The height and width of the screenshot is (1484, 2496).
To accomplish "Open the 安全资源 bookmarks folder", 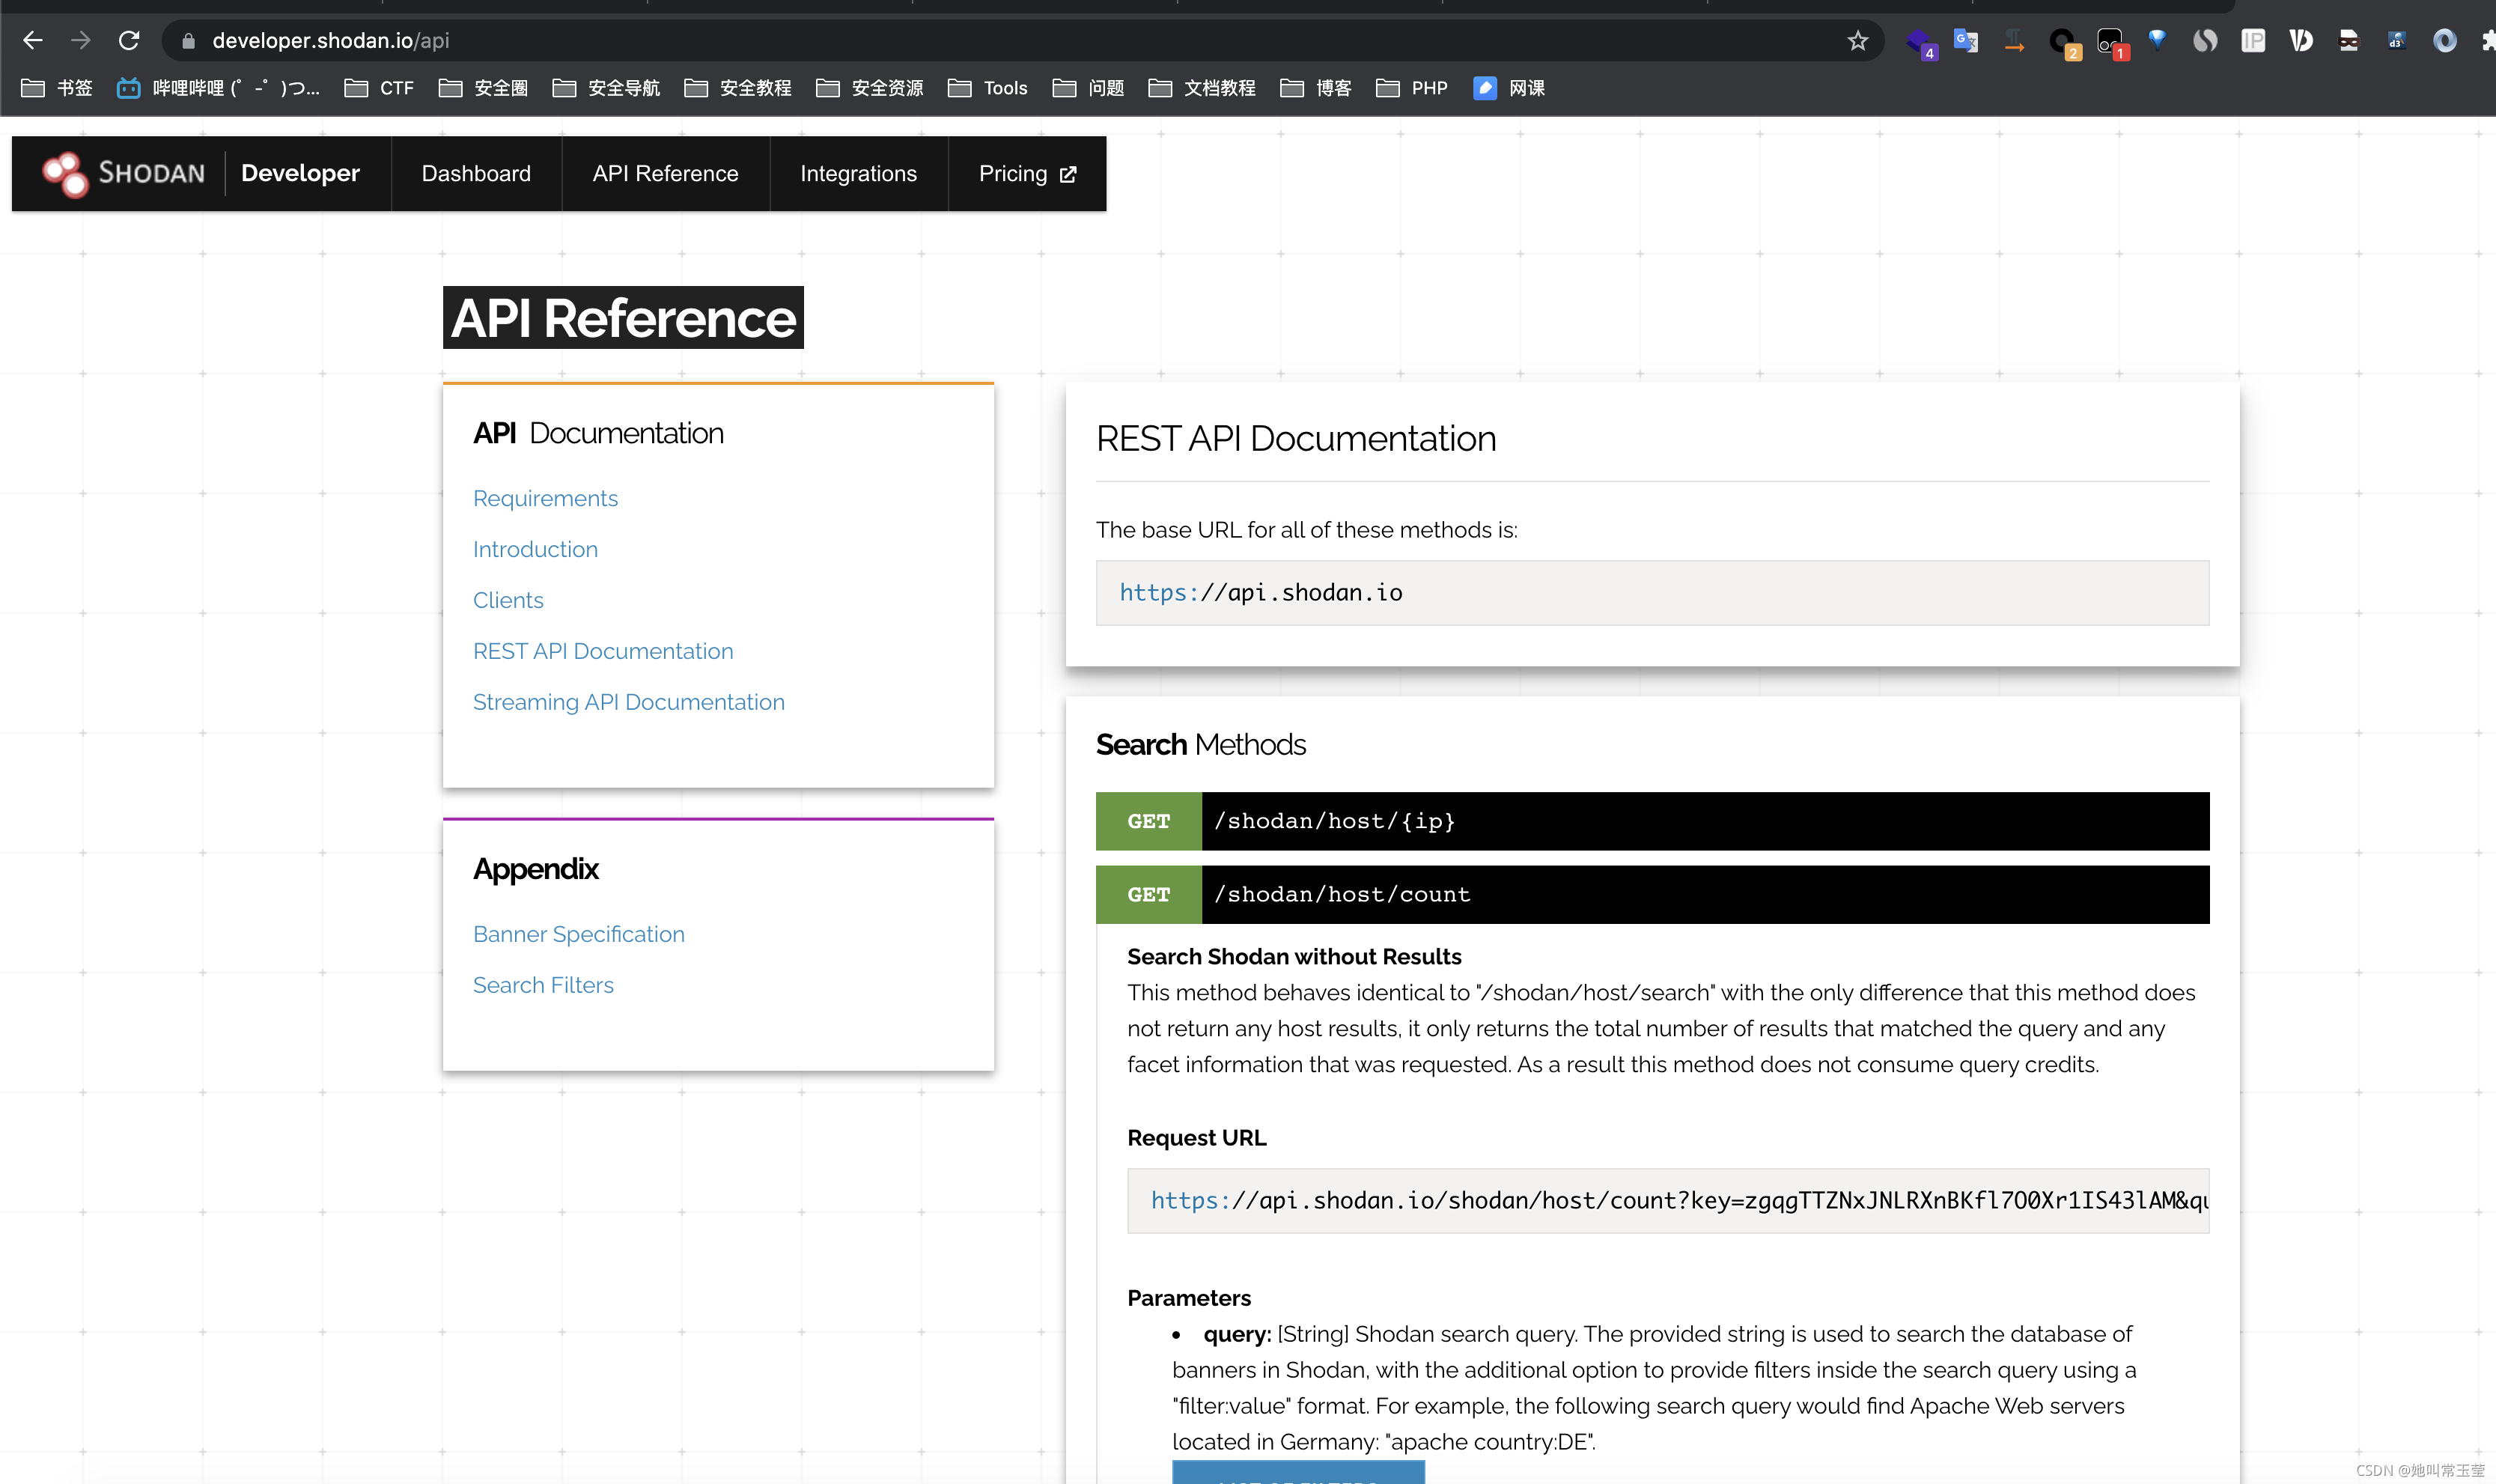I will [x=871, y=88].
